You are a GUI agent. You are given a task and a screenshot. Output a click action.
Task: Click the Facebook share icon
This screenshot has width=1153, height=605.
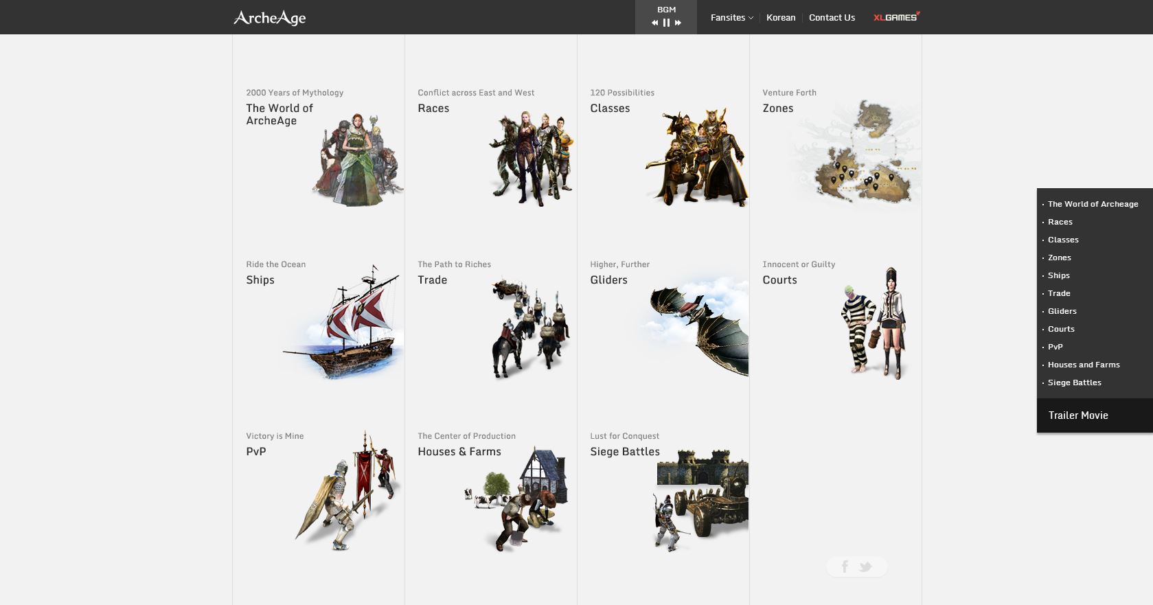[845, 567]
